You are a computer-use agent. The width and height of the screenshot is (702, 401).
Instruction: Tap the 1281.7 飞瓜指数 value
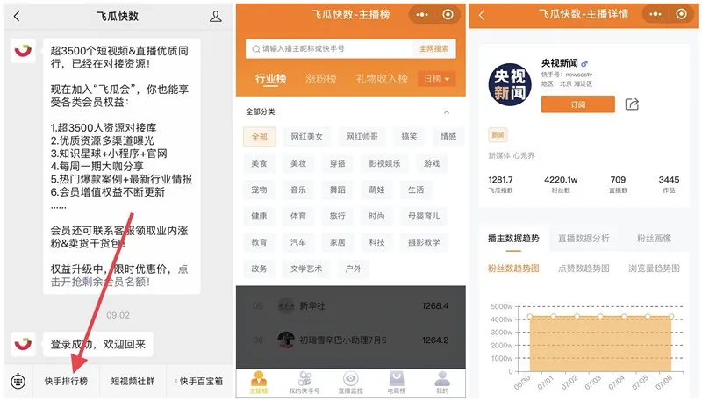coord(500,180)
